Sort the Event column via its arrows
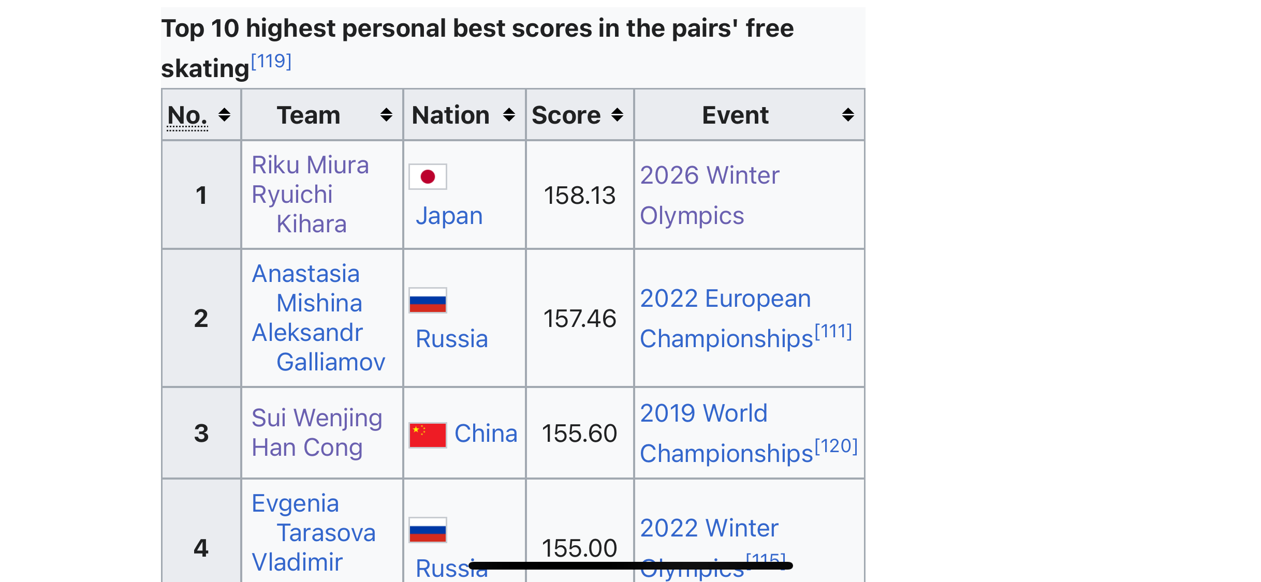Image resolution: width=1261 pixels, height=582 pixels. click(847, 115)
